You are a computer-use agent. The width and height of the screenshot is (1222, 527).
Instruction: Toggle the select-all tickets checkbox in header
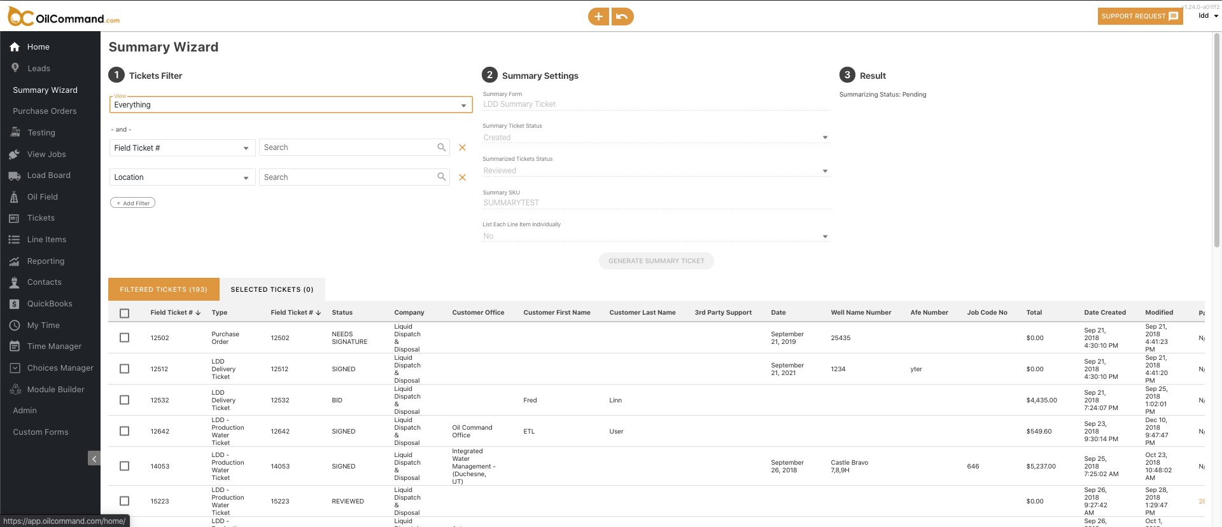(x=125, y=313)
